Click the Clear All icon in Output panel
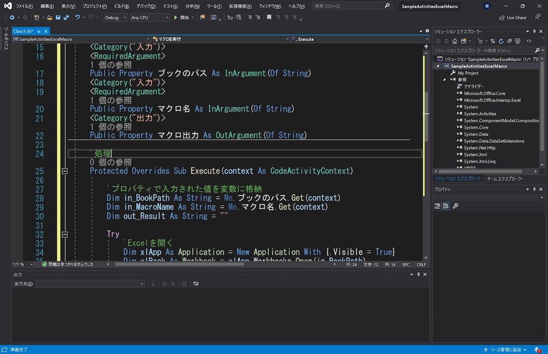Image resolution: width=548 pixels, height=354 pixels. [184, 283]
